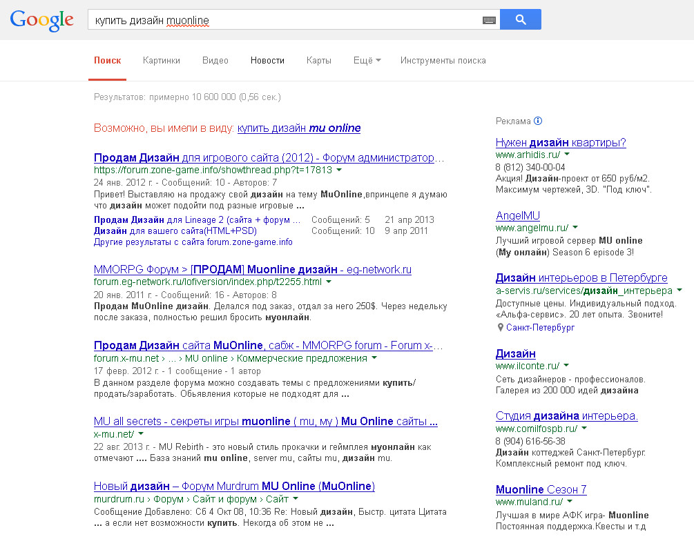Open Инструменты поиска
The height and width of the screenshot is (539, 694).
pyautogui.click(x=443, y=61)
